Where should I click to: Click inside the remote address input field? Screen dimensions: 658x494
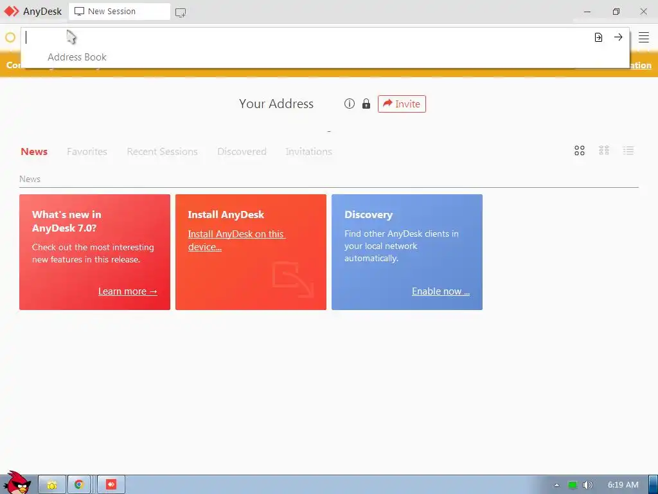[307, 37]
